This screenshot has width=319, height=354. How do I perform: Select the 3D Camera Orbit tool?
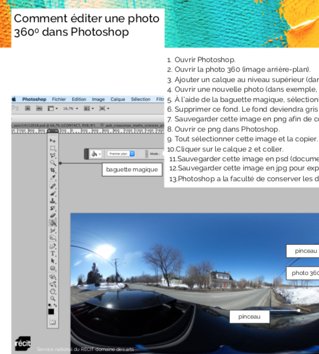(53, 284)
